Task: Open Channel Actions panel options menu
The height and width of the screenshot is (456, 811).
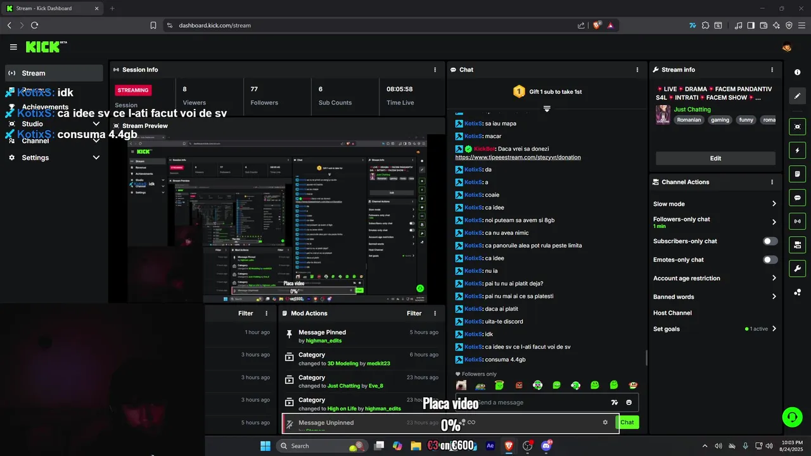Action: (x=772, y=182)
